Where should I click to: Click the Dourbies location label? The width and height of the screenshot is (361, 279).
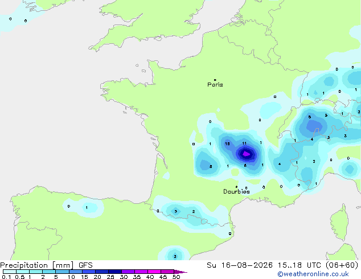tap(236, 191)
